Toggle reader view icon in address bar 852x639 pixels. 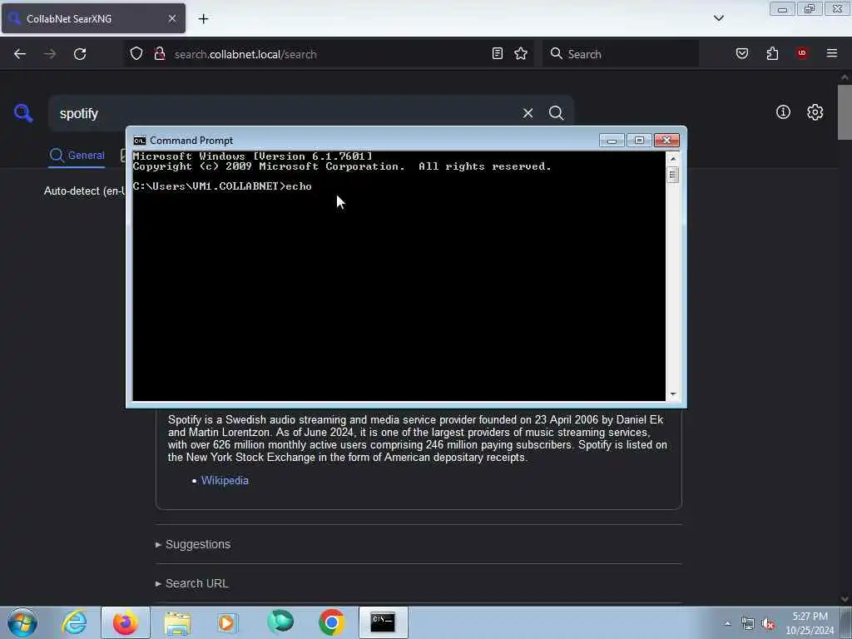click(498, 53)
